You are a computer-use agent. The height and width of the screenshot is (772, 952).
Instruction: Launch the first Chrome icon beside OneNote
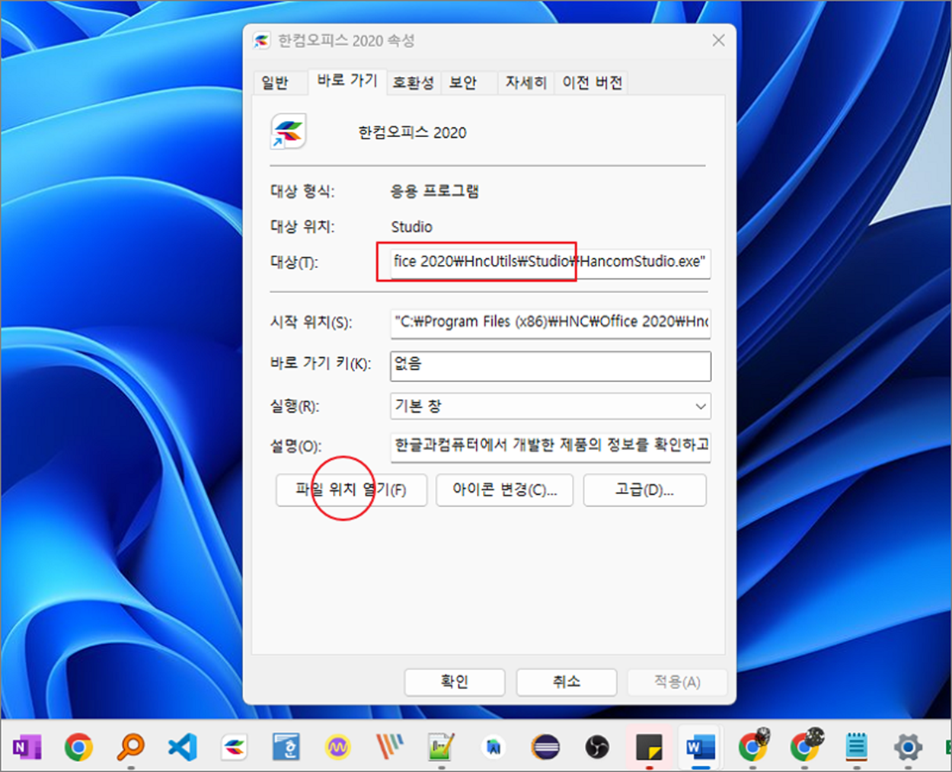click(78, 747)
